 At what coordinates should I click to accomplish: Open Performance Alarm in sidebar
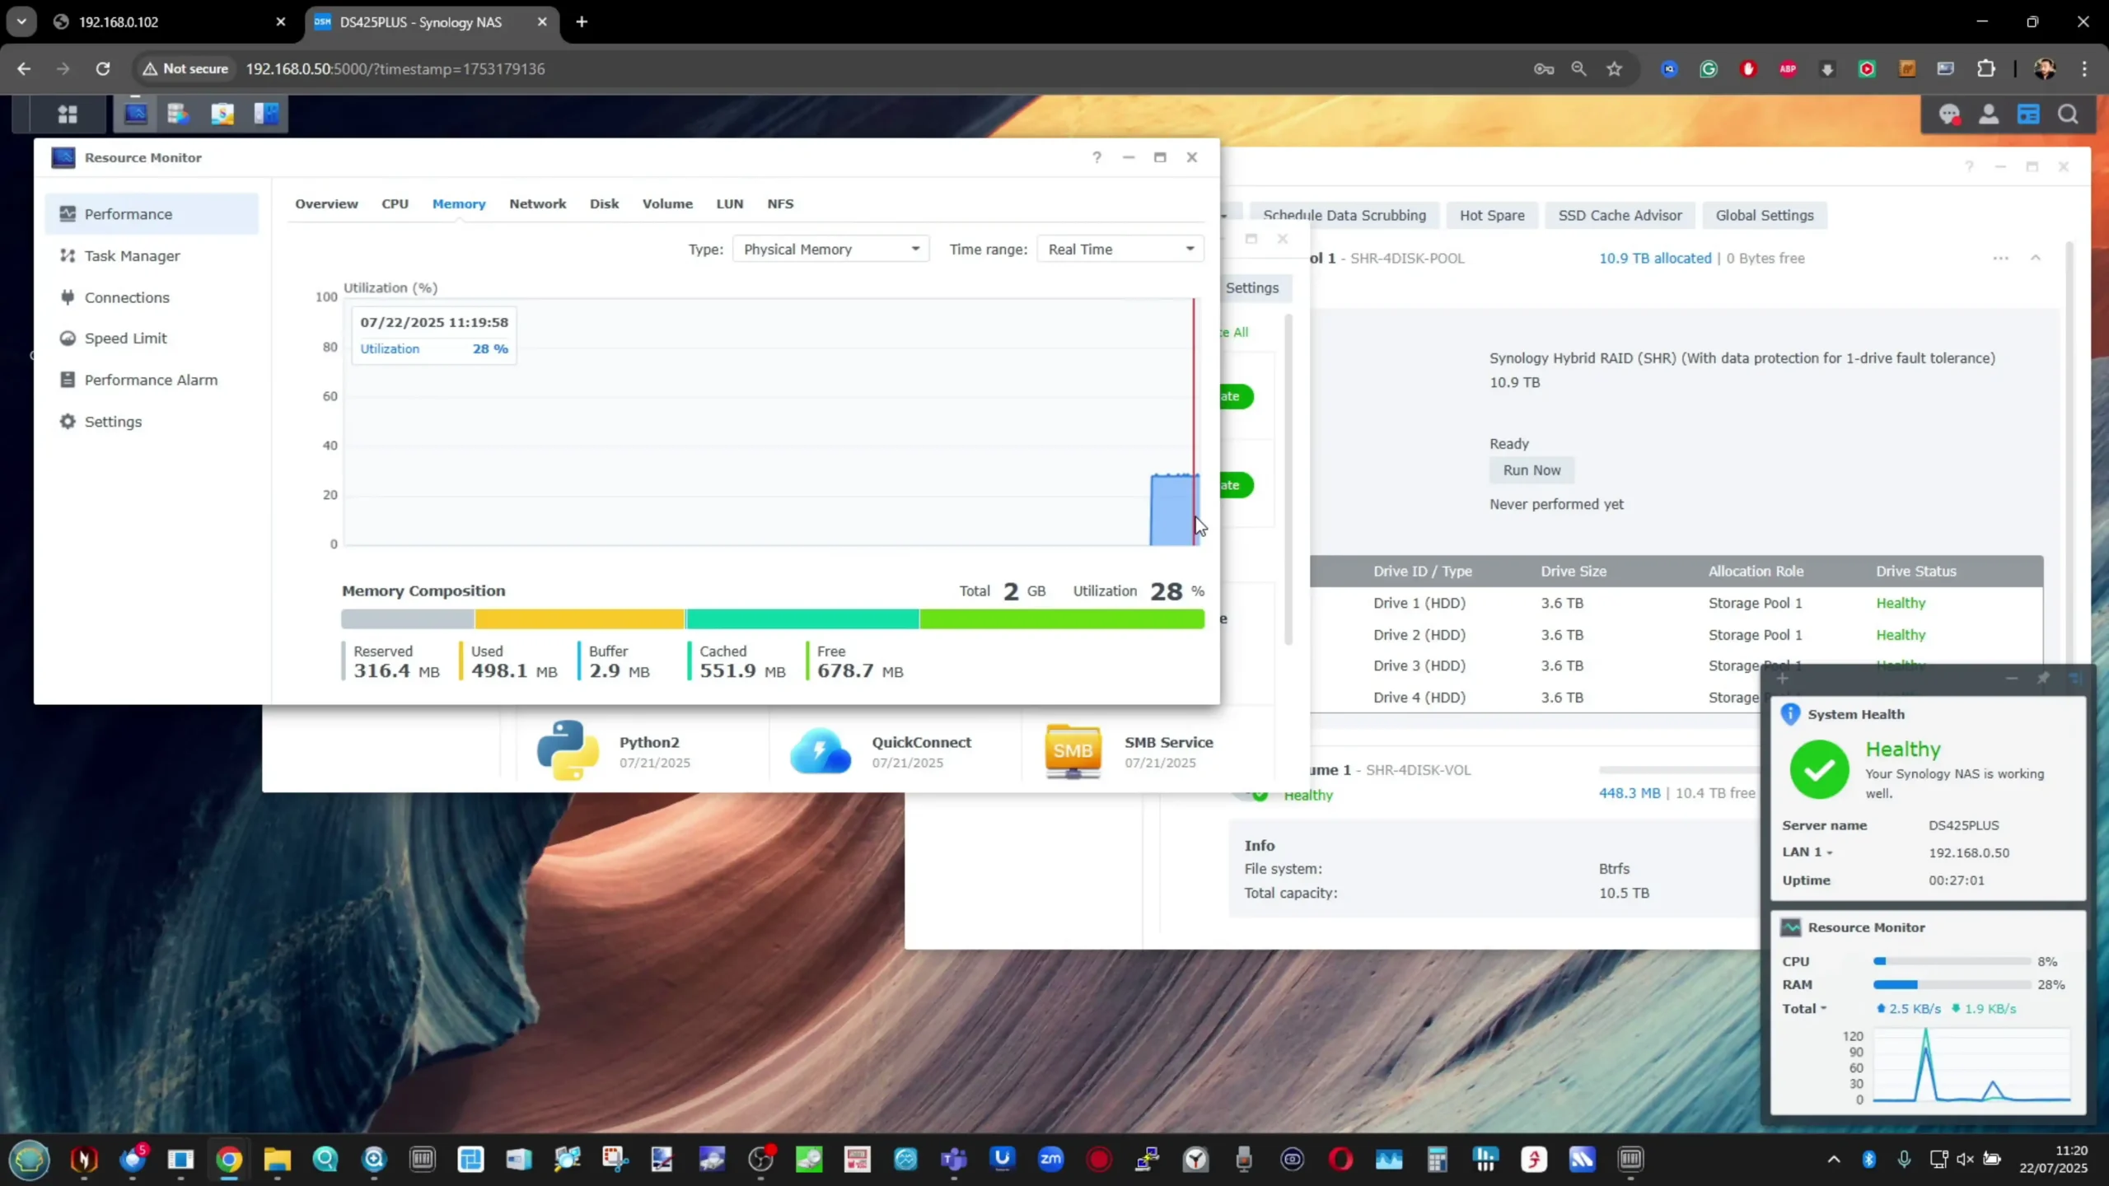coord(152,380)
